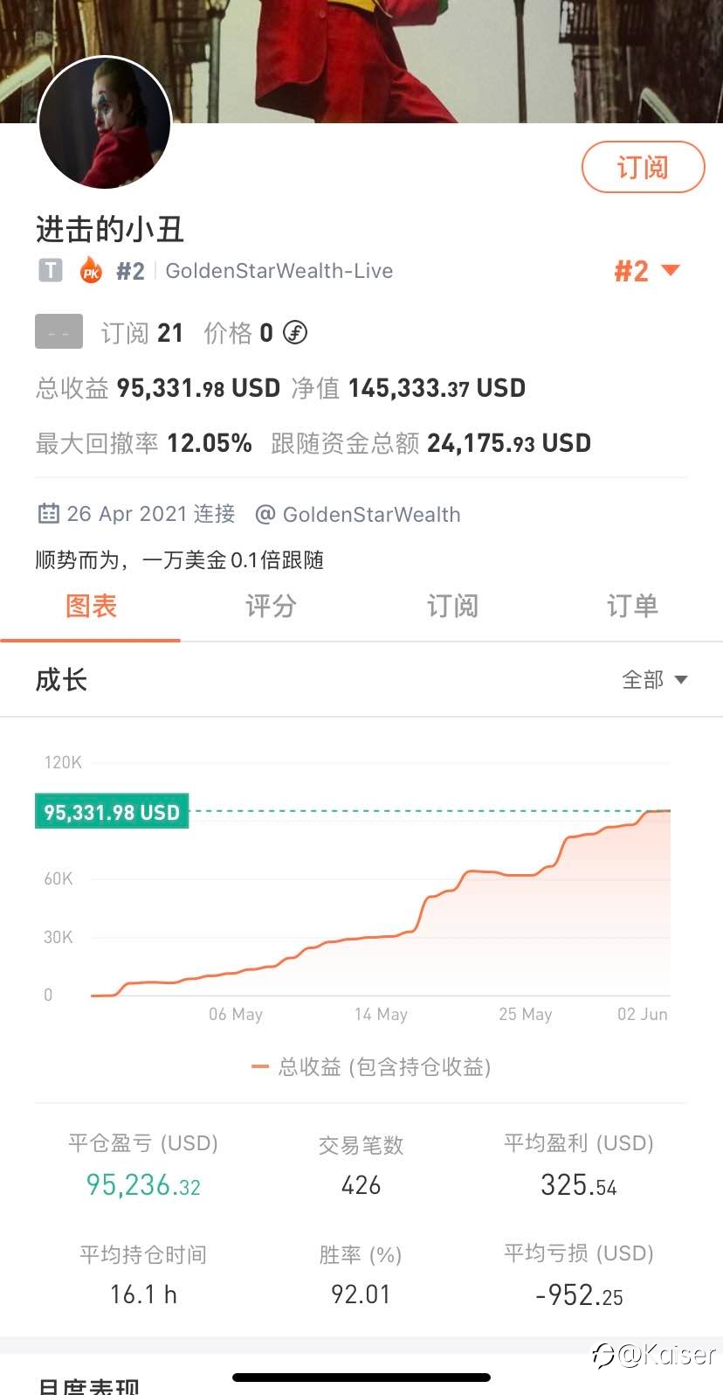723x1395 pixels.
Task: Tap the gray dashed rating badge
Action: [59, 332]
